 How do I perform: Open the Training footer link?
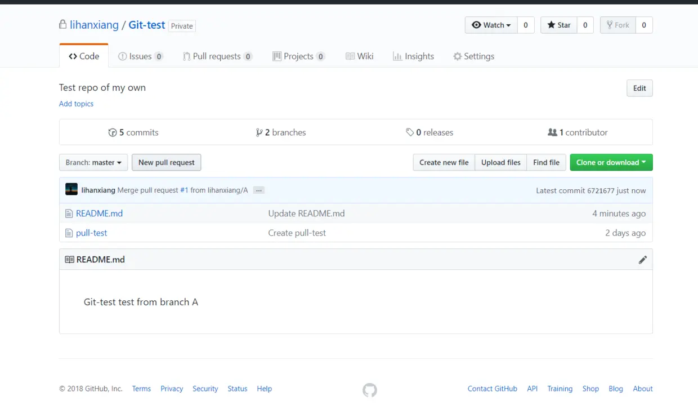560,389
